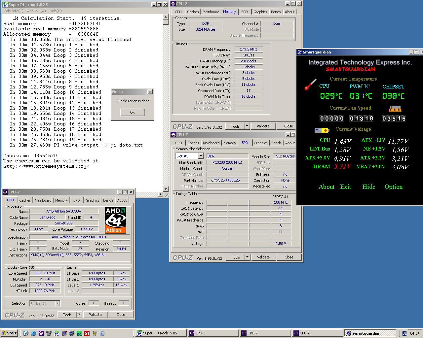The image size is (423, 338).
Task: Click the DRAM Frequency value 273.2 MHz
Action: (249, 49)
